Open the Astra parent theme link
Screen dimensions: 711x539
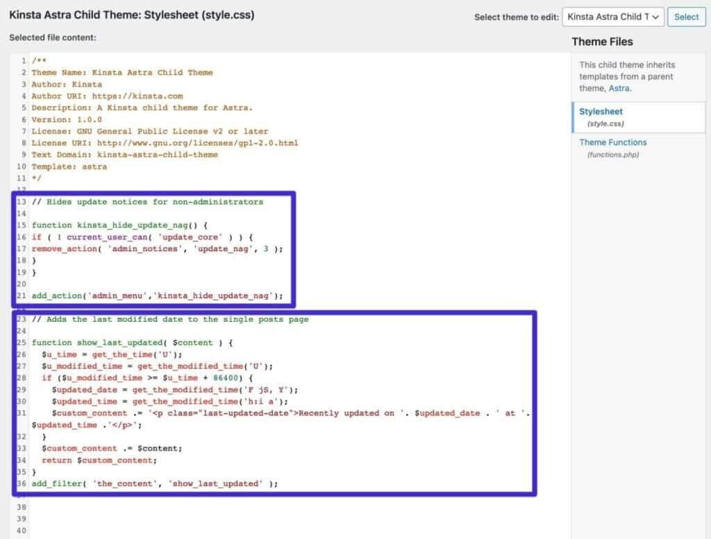point(619,88)
